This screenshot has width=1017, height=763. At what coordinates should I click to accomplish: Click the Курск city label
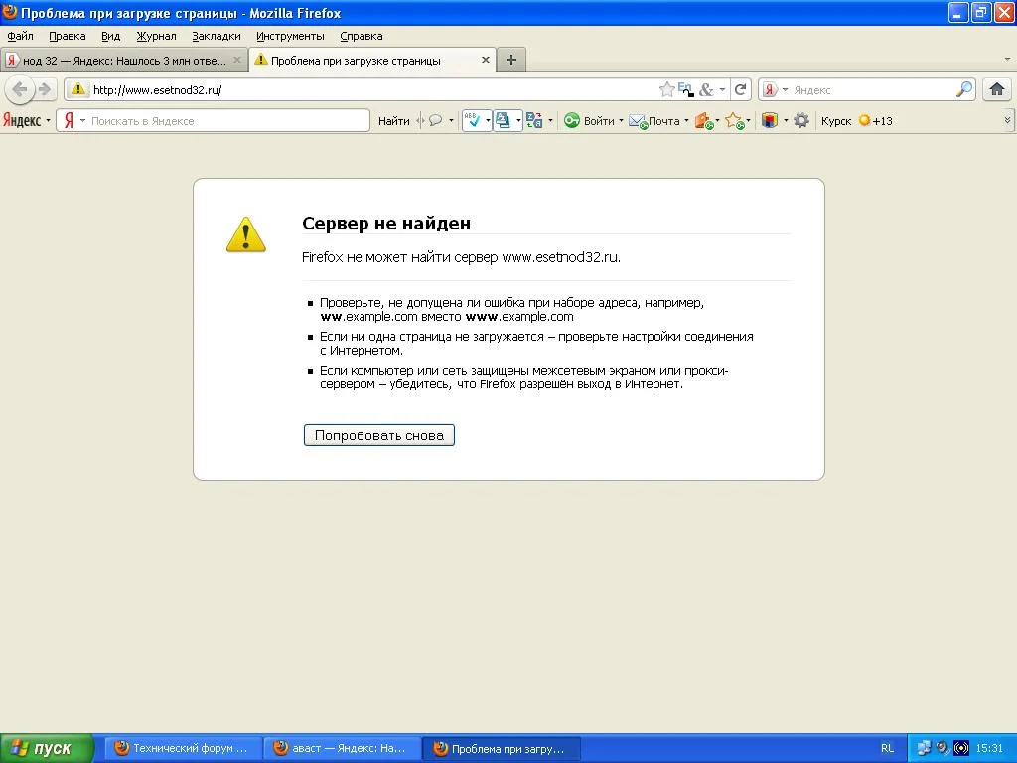point(836,121)
